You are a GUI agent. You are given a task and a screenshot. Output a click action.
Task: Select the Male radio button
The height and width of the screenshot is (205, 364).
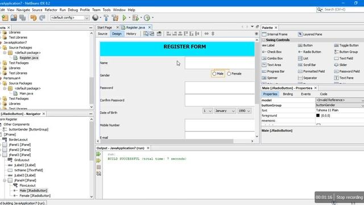pos(218,73)
